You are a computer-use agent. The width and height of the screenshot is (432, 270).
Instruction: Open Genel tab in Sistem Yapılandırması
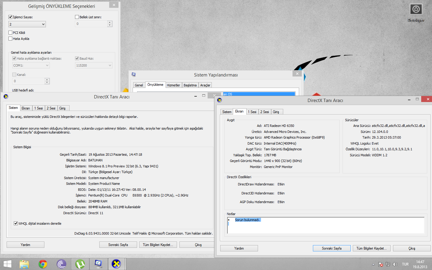(x=139, y=85)
